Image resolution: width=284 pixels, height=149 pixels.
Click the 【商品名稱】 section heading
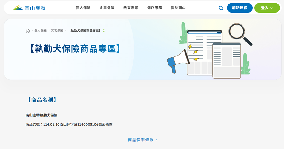coord(42,100)
